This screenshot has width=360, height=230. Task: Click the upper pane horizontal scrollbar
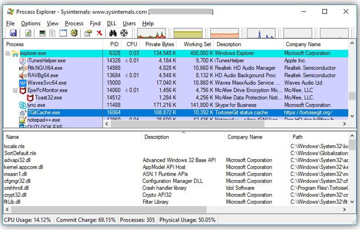click(x=187, y=124)
